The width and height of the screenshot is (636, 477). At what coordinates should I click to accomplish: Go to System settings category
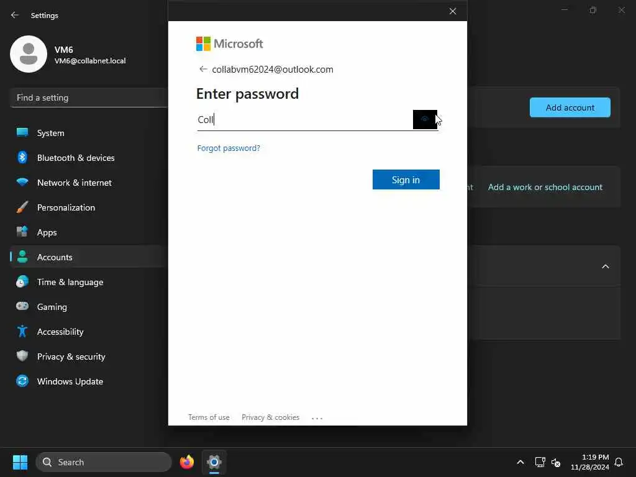tap(89, 133)
